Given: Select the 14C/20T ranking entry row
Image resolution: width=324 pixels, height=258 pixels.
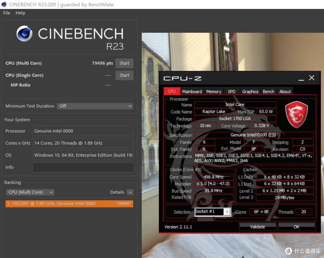Looking at the screenshot, I should tap(69, 204).
